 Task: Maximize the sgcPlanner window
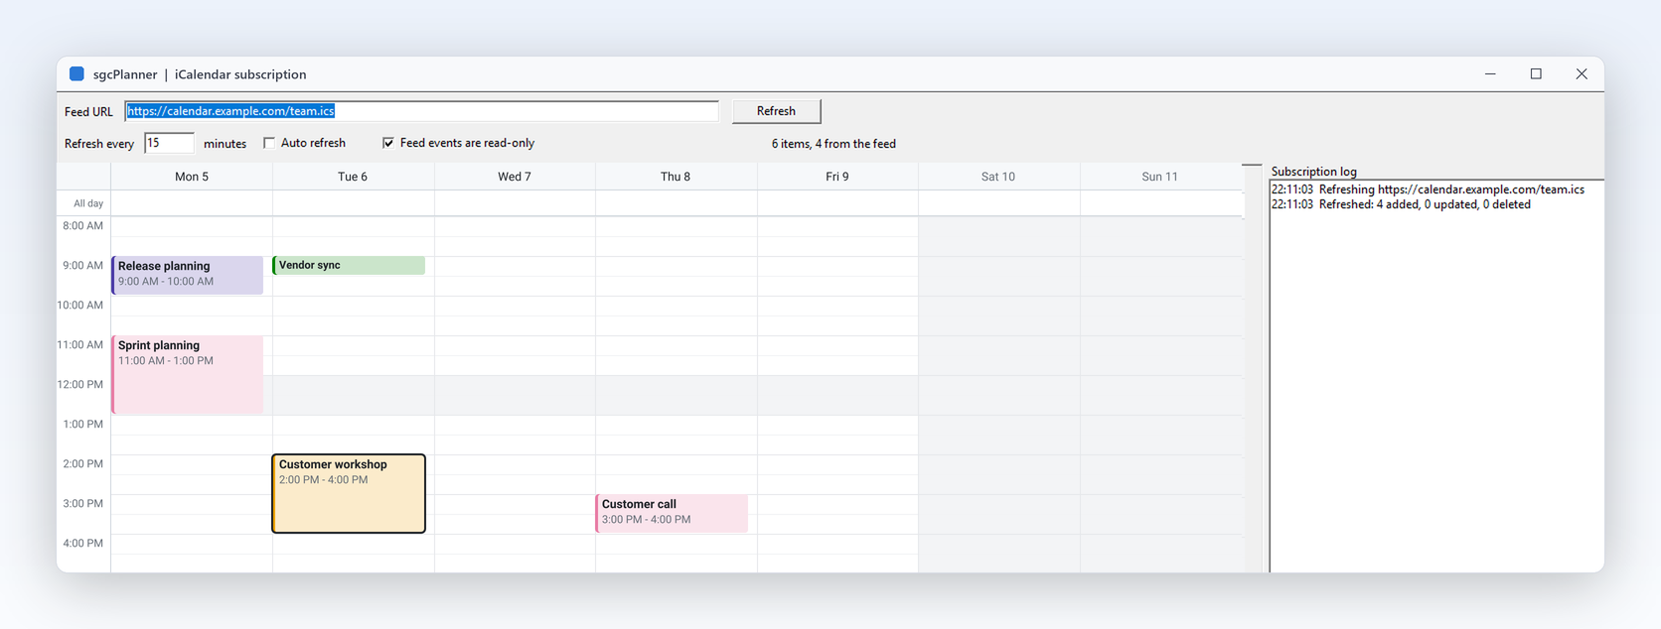(1536, 74)
